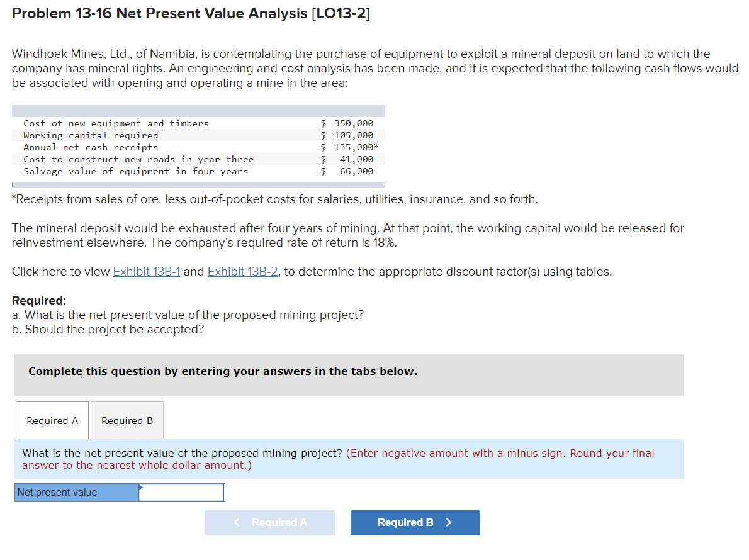Click the $350,000 equipment cost value
Screen dimensions: 749x560
tap(352, 123)
